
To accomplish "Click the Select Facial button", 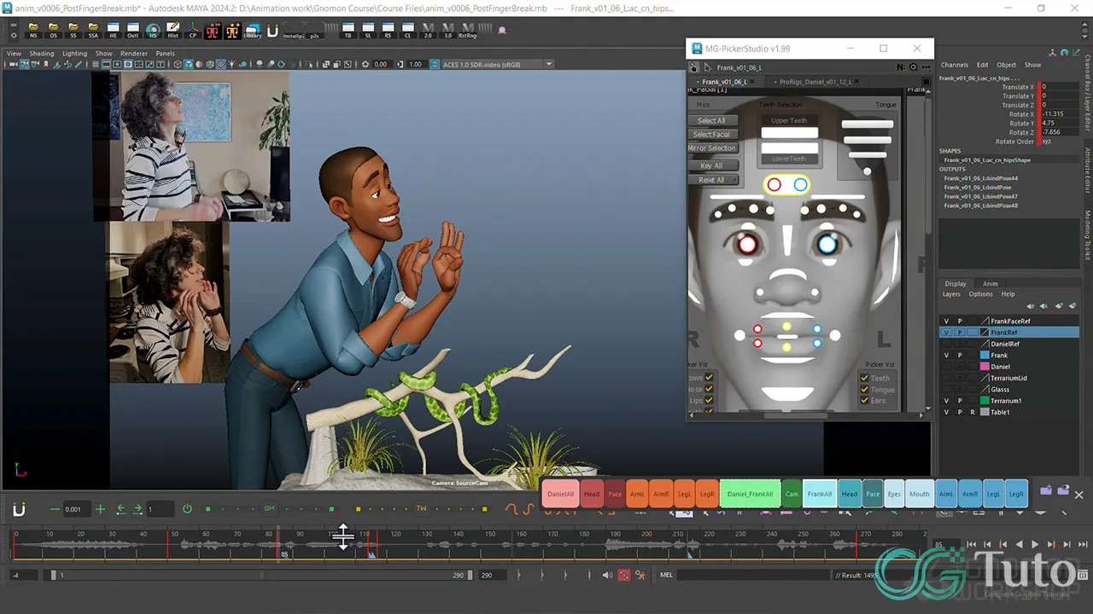I will (711, 134).
